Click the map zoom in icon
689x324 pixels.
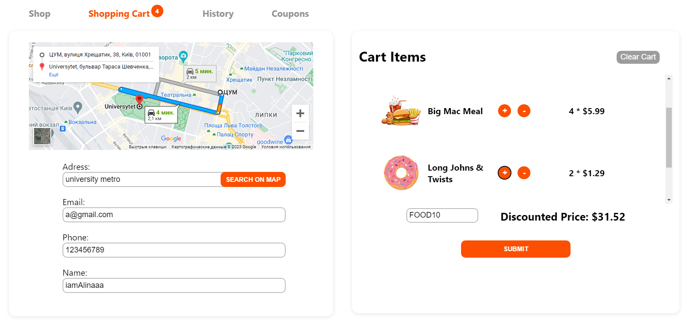300,113
